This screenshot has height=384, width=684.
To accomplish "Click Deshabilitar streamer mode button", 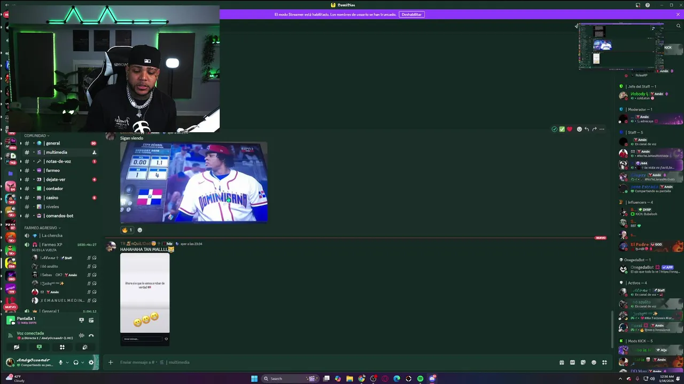I will [411, 14].
